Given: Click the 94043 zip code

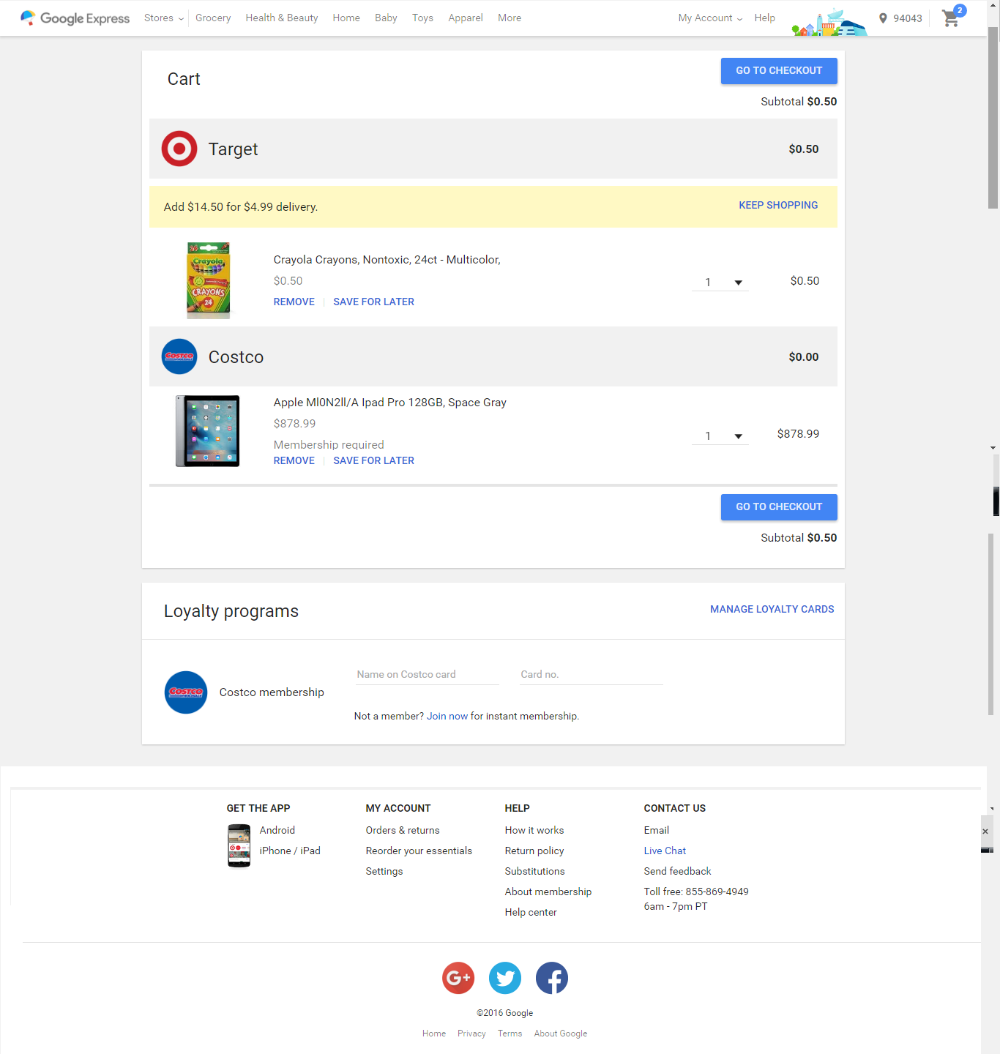Looking at the screenshot, I should pos(908,18).
